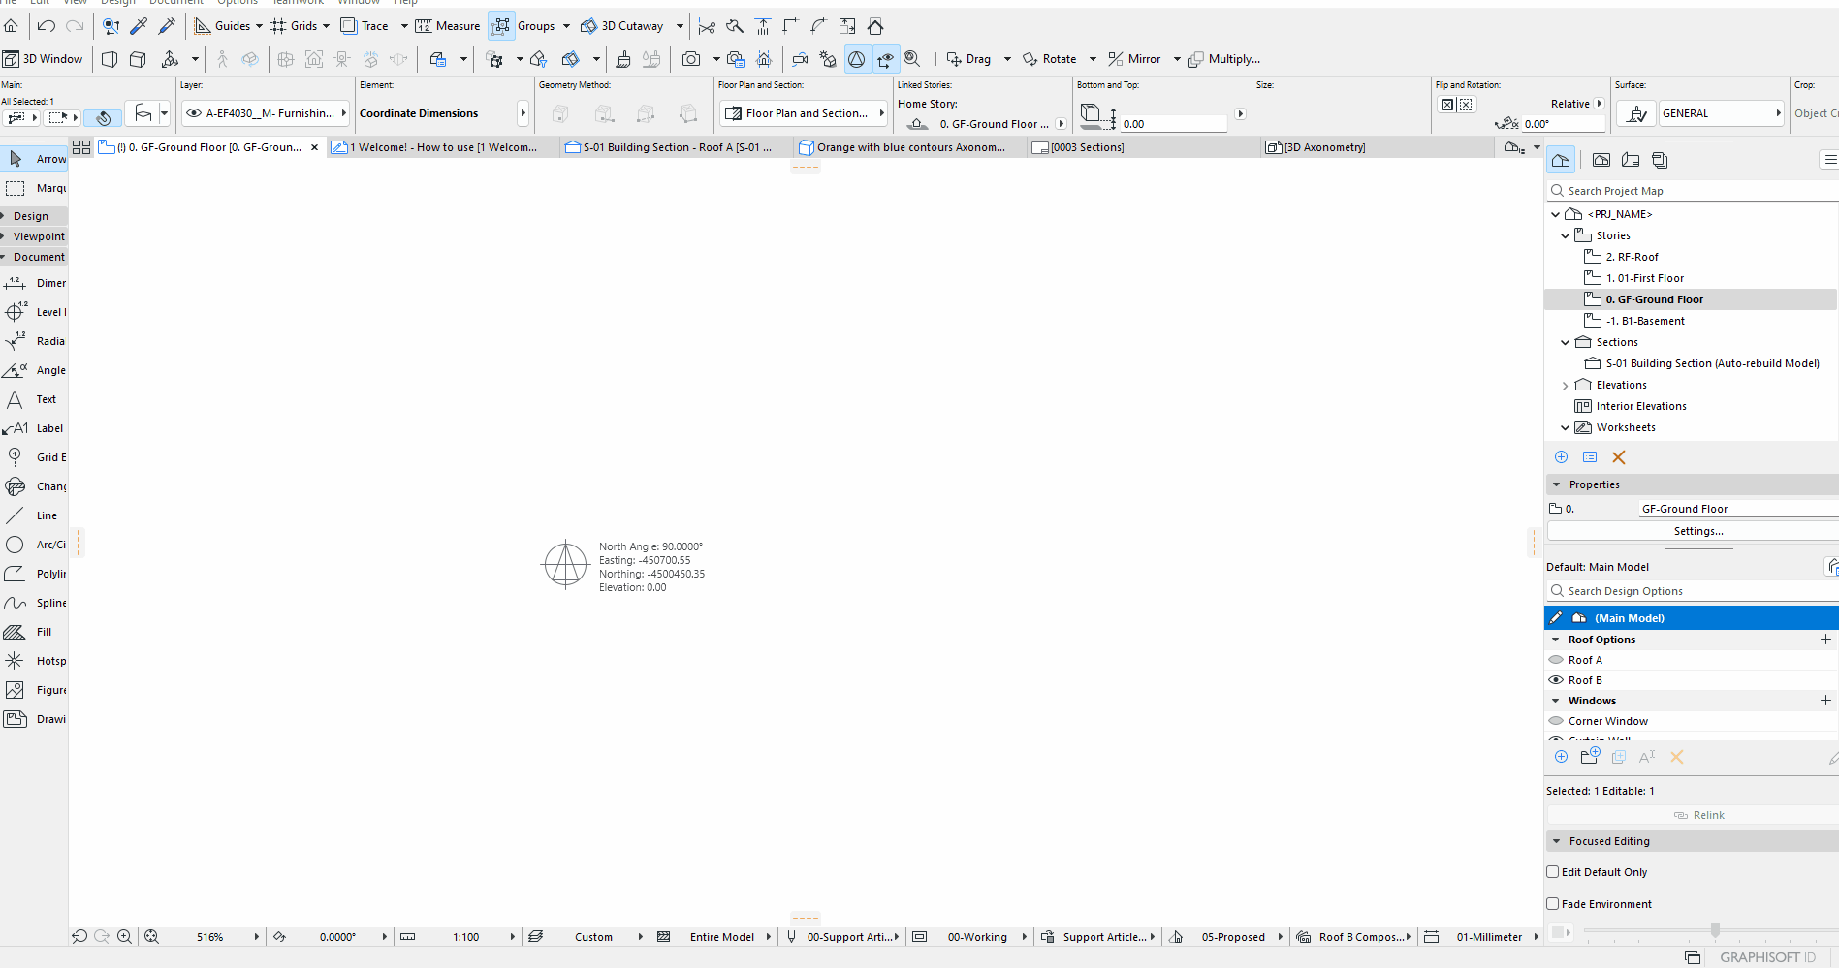Click the Settings... button
This screenshot has height=968, width=1839.
click(1696, 531)
